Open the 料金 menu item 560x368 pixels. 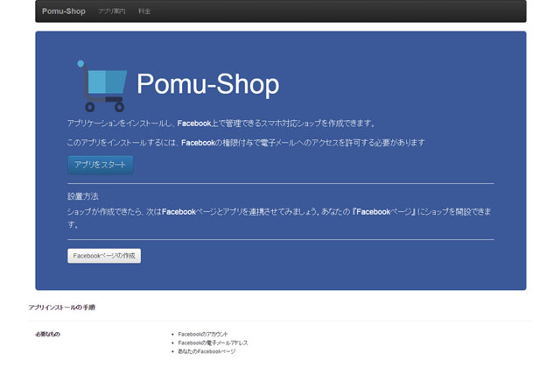(x=144, y=11)
